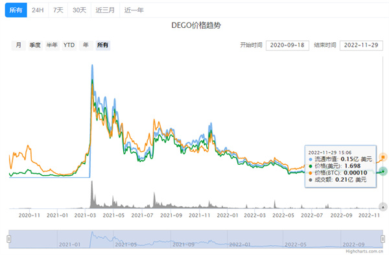Click the 2020-11 x-axis label
Image resolution: width=389 pixels, height=255 pixels.
pos(29,215)
